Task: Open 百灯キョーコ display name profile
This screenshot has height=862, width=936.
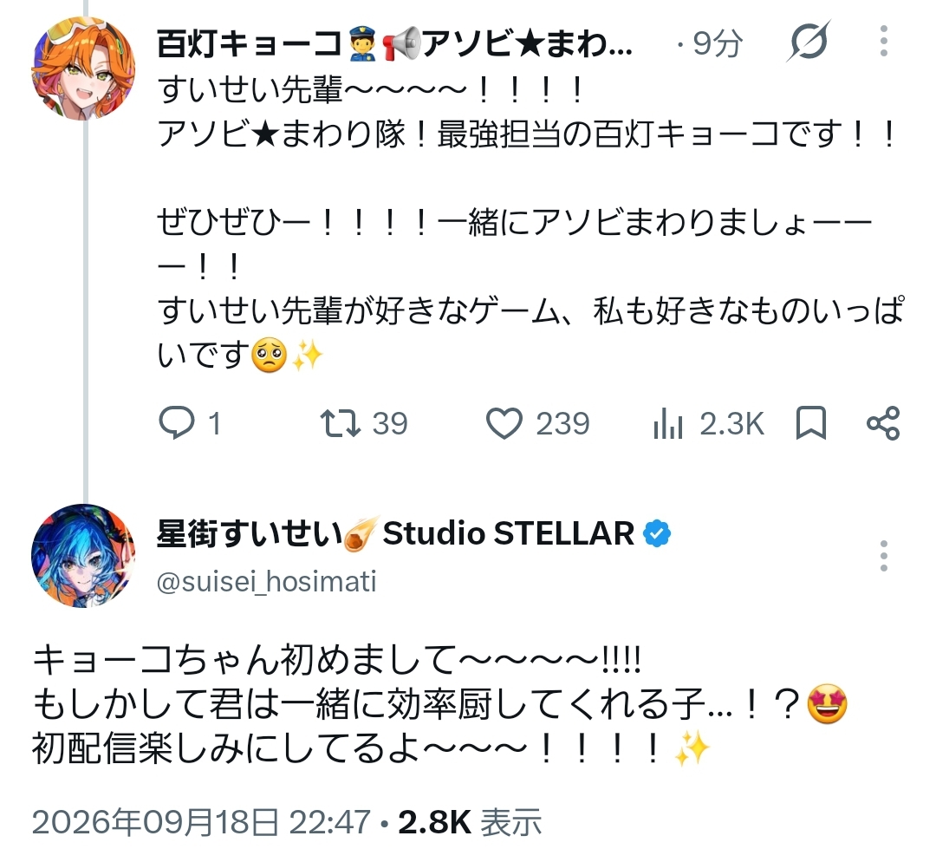Action: [x=394, y=43]
